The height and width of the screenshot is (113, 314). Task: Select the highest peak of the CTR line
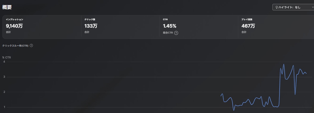(284, 64)
